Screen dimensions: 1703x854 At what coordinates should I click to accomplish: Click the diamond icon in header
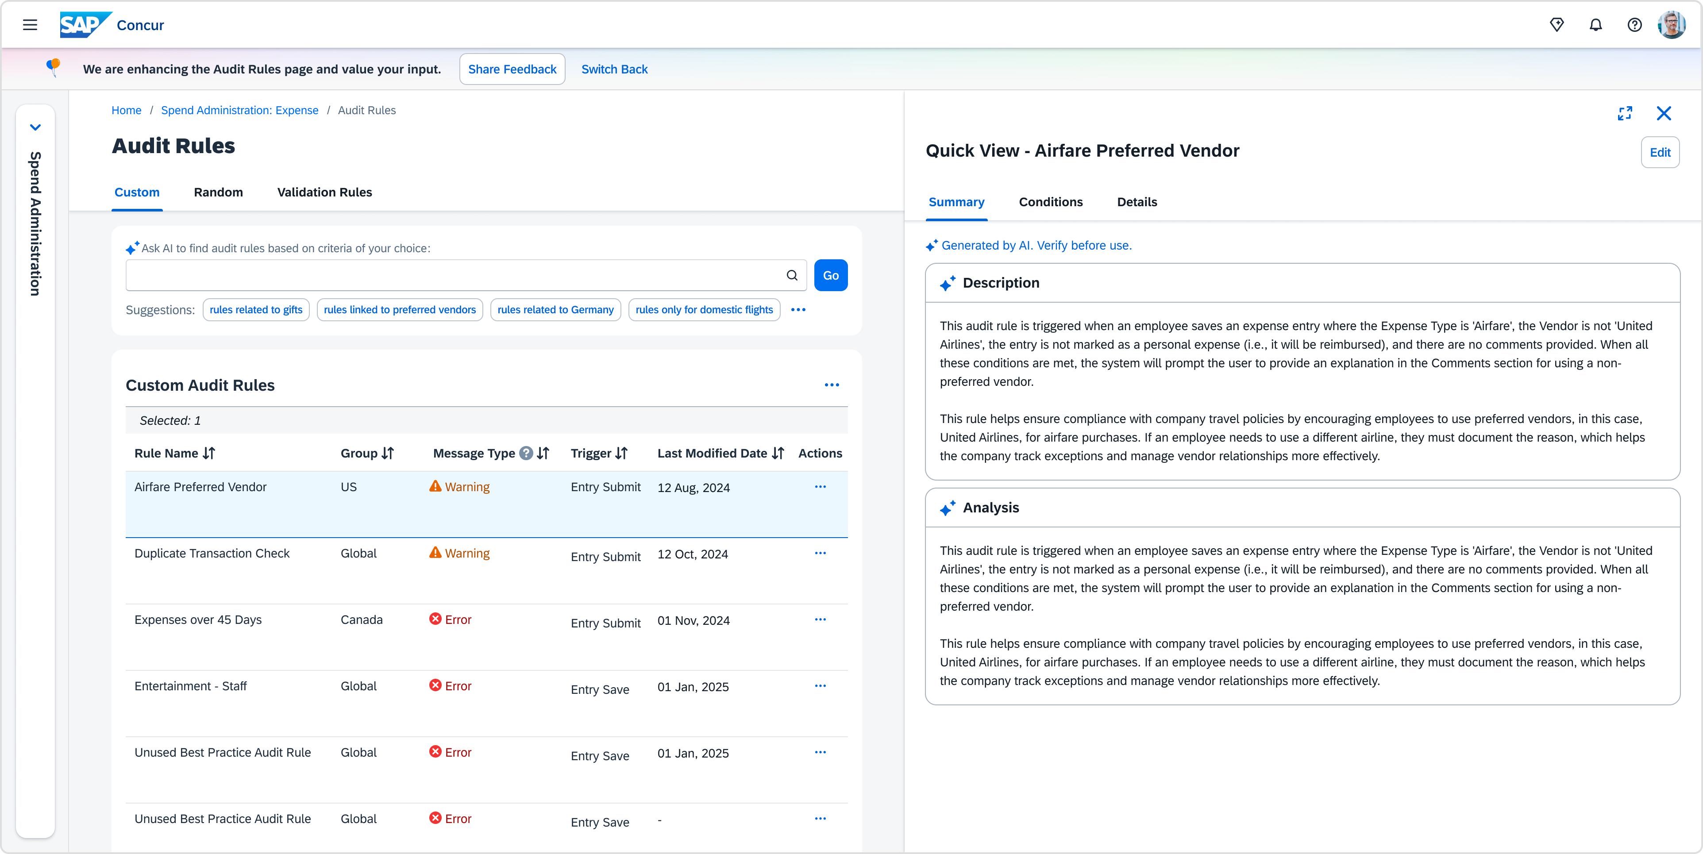pyautogui.click(x=1556, y=25)
